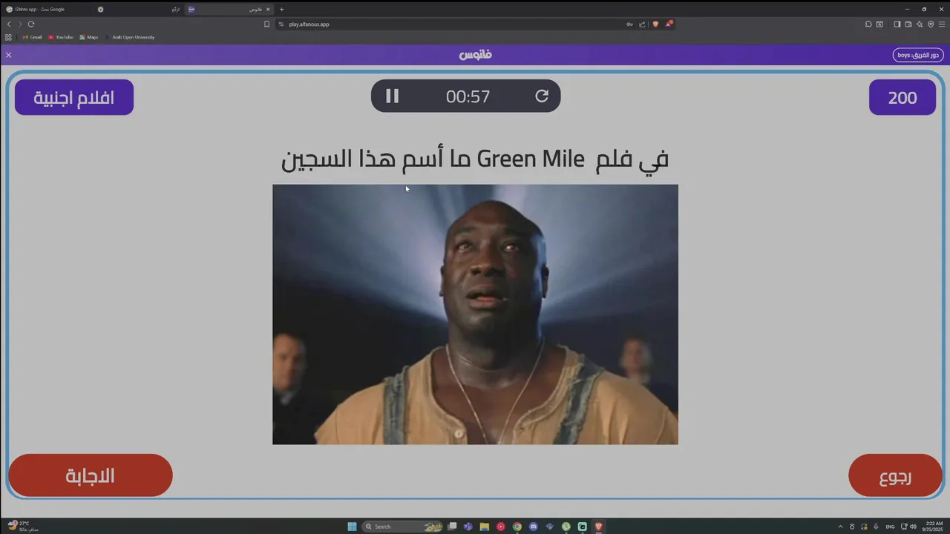Click the فانوس logo in the header
The height and width of the screenshot is (534, 950).
[x=475, y=55]
